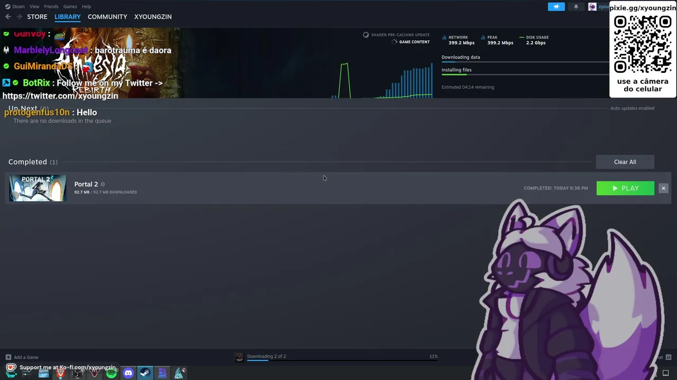Click Add a Game
The height and width of the screenshot is (380, 677).
(x=26, y=357)
